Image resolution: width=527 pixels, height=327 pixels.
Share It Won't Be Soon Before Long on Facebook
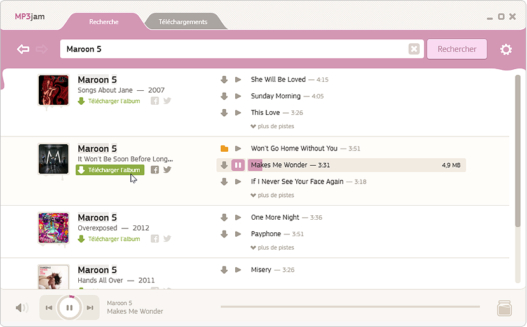154,170
